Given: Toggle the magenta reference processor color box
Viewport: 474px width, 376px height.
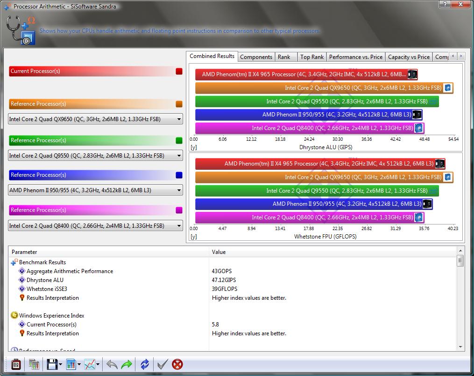Looking at the screenshot, I should pos(179,210).
